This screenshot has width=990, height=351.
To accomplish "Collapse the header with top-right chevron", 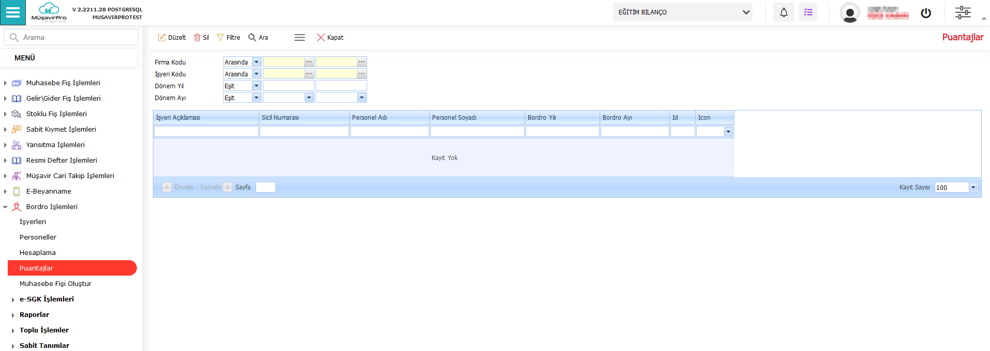I will pos(984,19).
